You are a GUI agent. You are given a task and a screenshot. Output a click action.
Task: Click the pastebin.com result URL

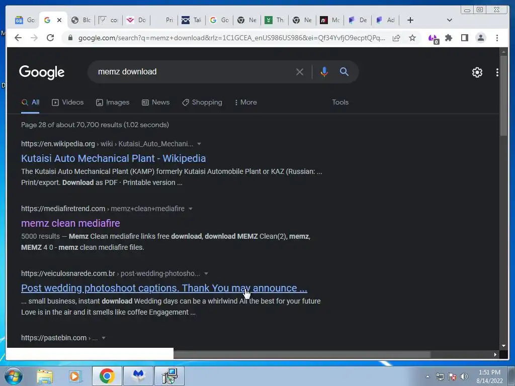click(x=54, y=338)
